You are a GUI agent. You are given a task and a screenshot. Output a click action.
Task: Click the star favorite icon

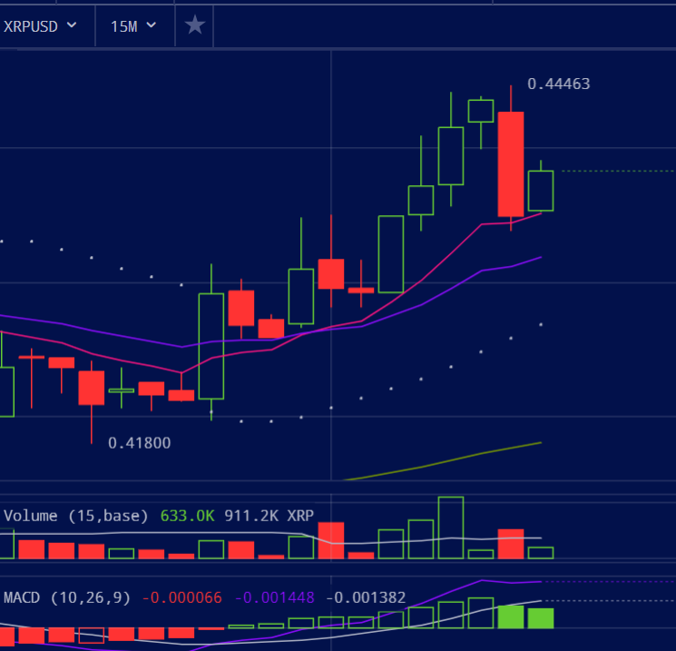click(x=195, y=25)
